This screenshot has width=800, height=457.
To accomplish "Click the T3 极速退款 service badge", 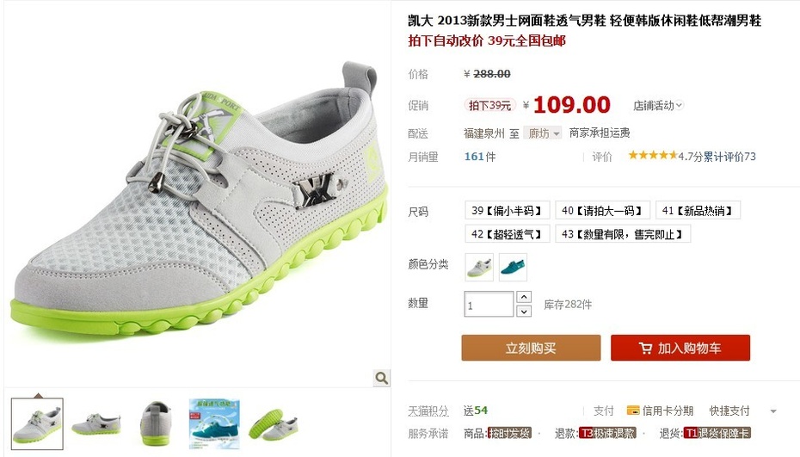I will (607, 434).
